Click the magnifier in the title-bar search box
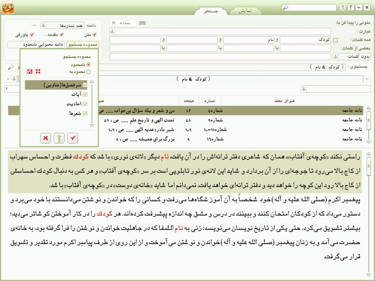Image resolution: width=375 pixels, height=281 pixels. pos(285,7)
